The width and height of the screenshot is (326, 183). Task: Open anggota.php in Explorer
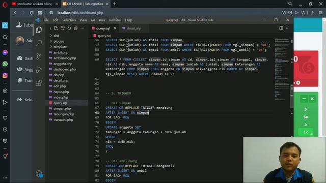[x=63, y=64]
